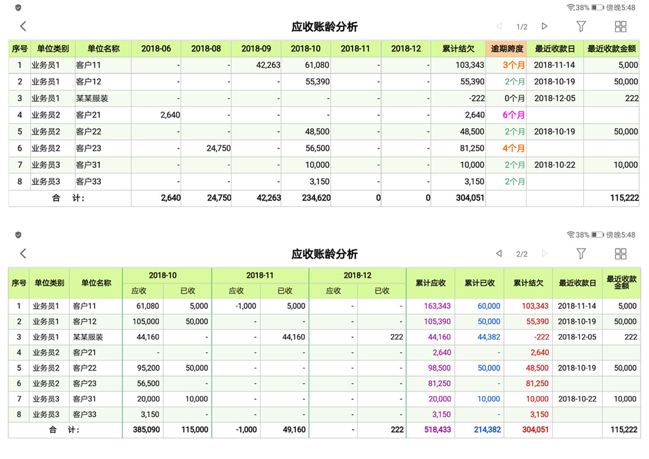Viewport: 649px width, 459px height.
Task: Tap the 1/2 page indicator
Action: click(x=521, y=27)
